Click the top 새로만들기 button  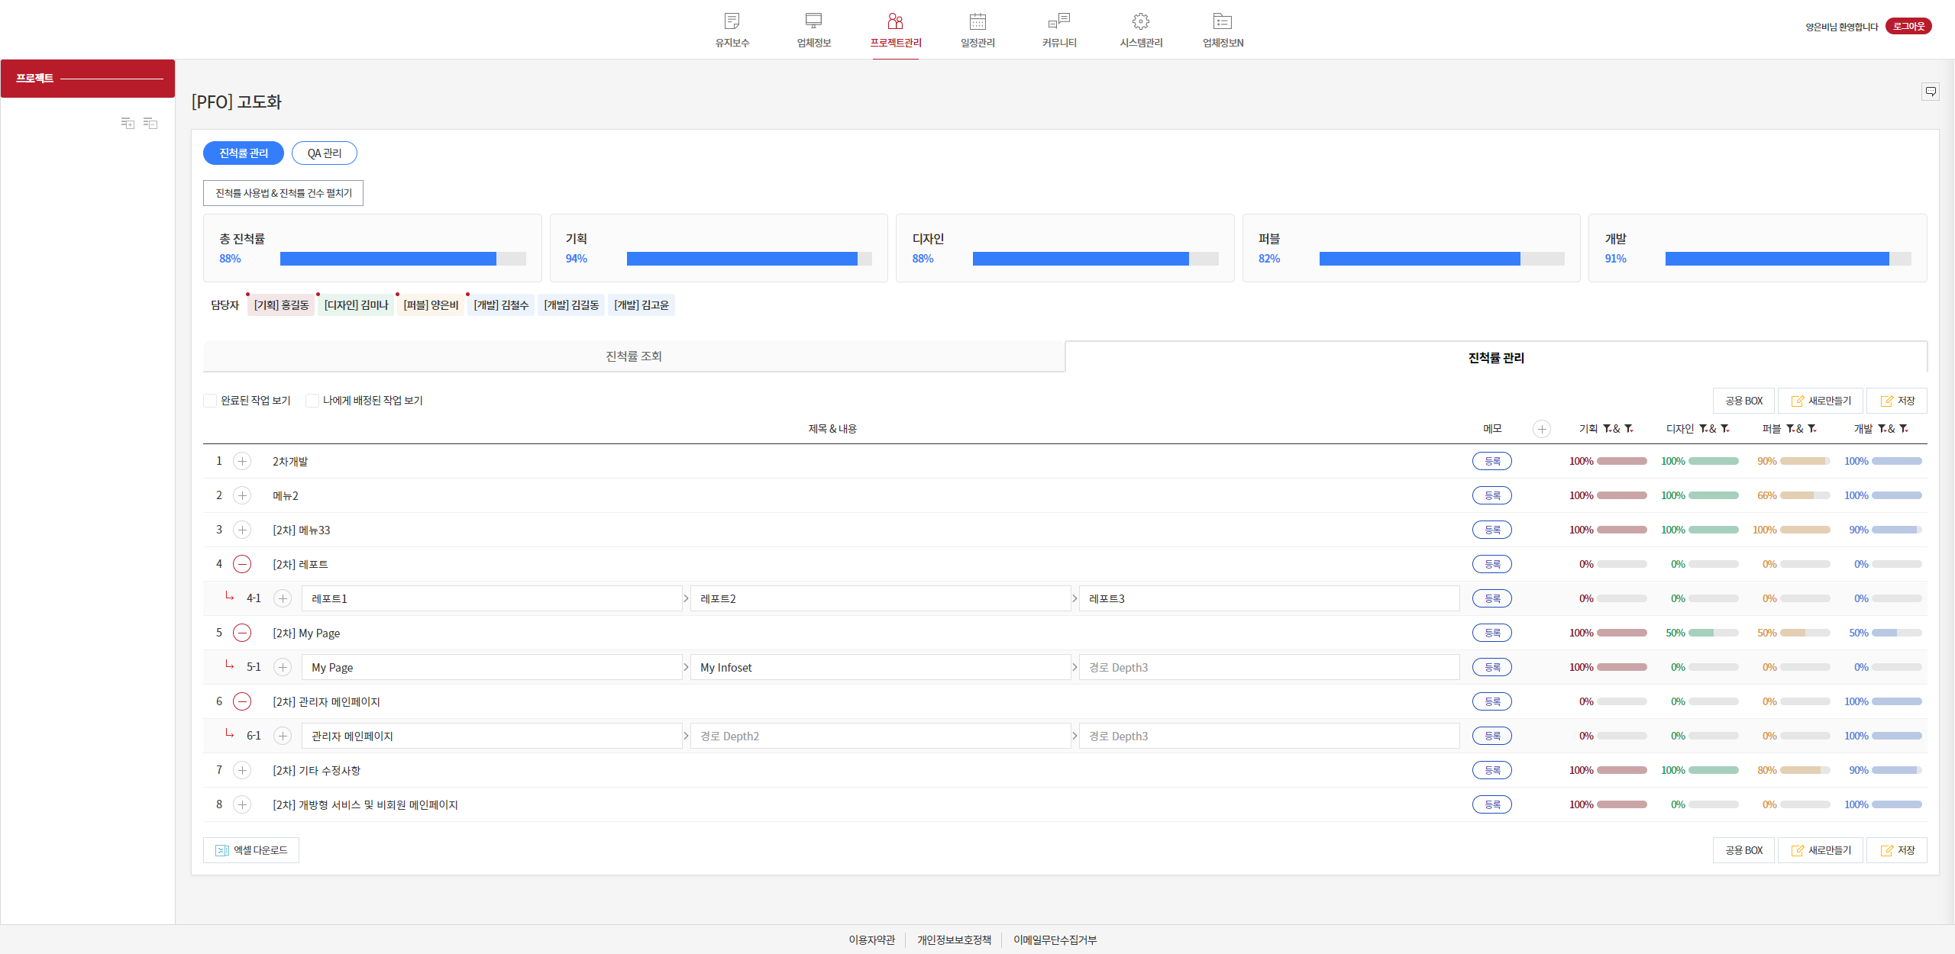pyautogui.click(x=1821, y=401)
